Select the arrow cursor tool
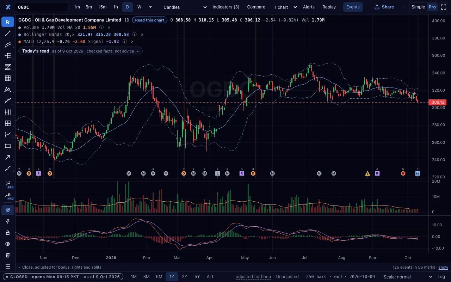Screen dimensions: 451x282 [x=8, y=22]
